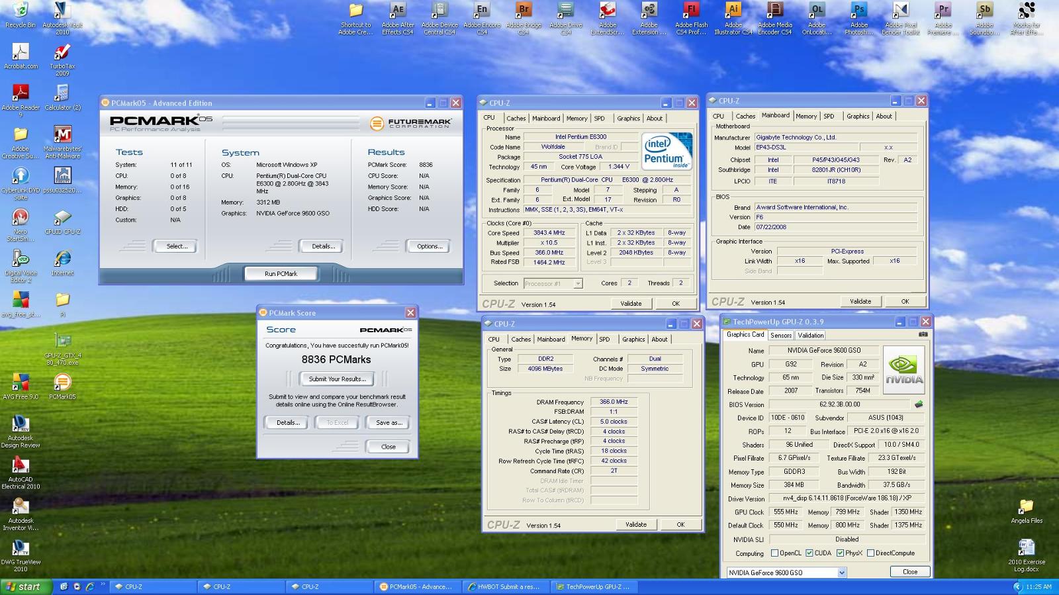Viewport: 1059px width, 595px height.
Task: Toggle CUDA checkbox in GPU-Z
Action: click(809, 553)
